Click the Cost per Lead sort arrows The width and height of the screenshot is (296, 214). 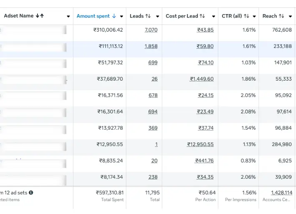(x=202, y=16)
